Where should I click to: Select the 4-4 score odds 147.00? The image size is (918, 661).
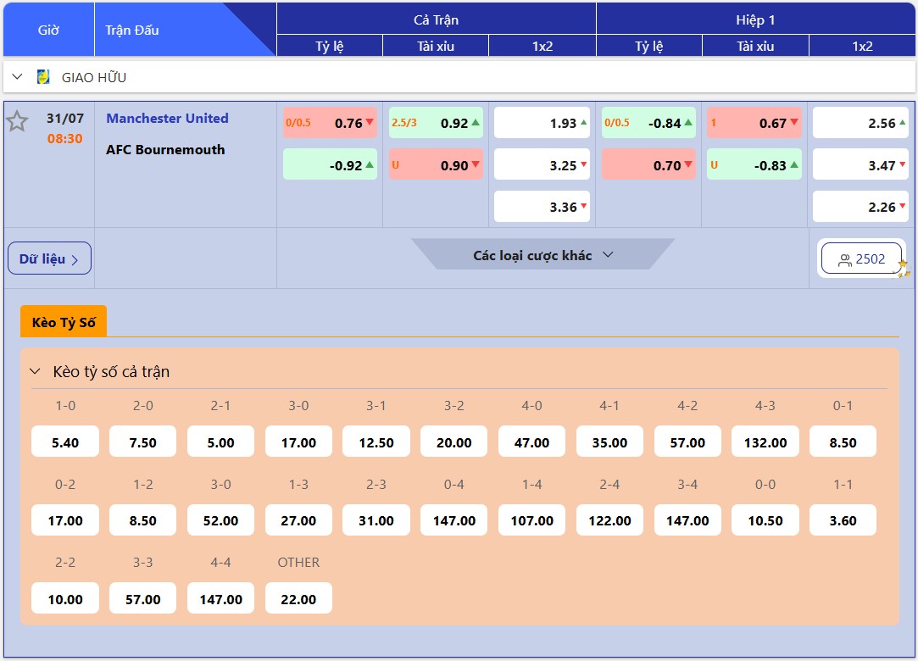220,598
